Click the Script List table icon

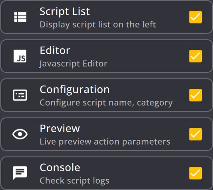pyautogui.click(x=20, y=17)
